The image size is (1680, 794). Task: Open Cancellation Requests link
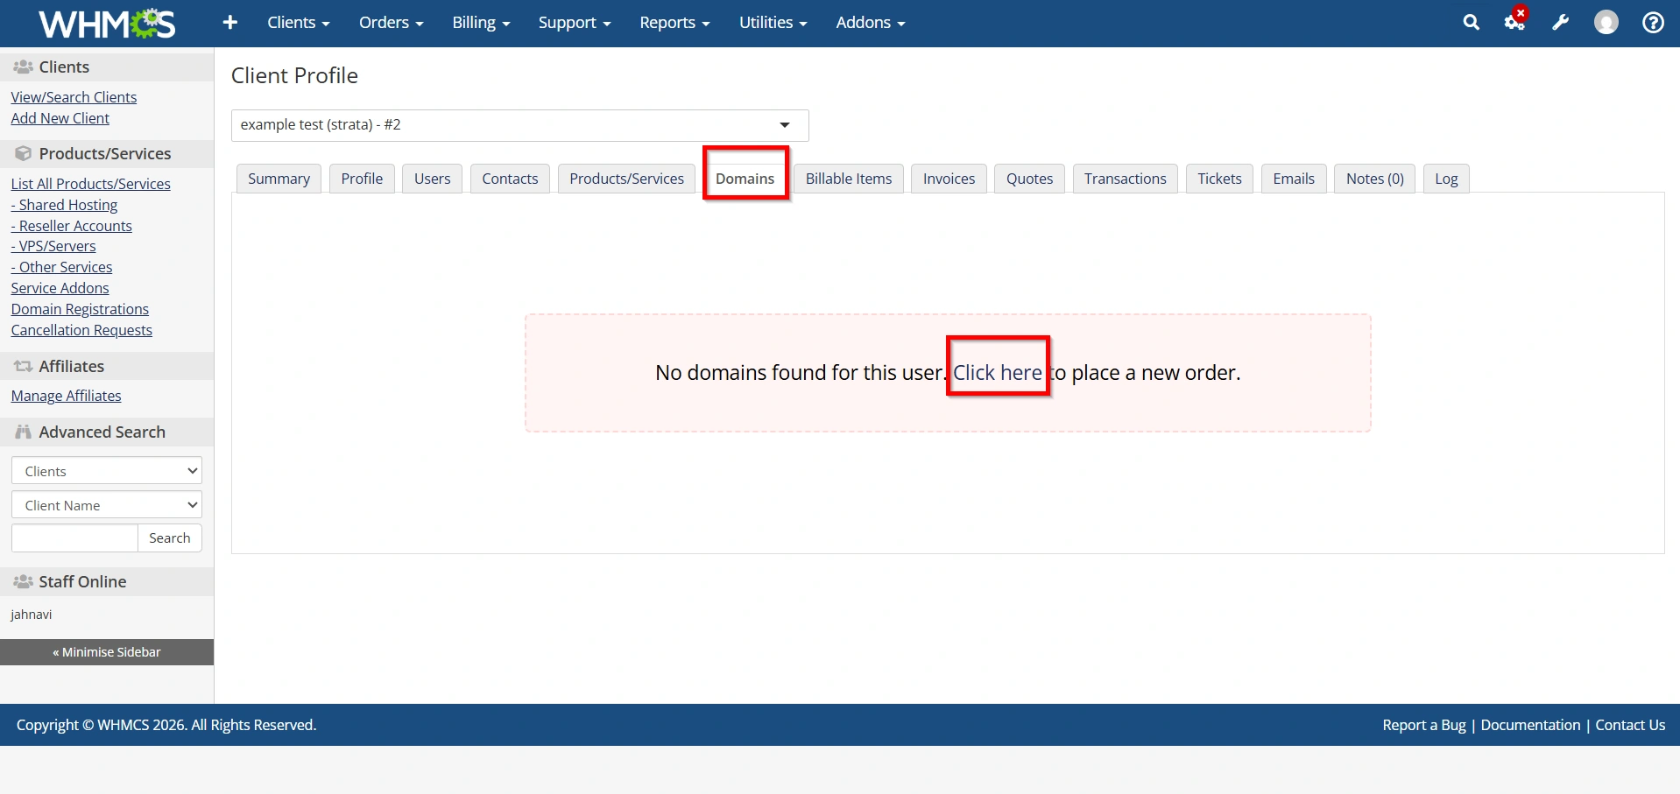pos(81,330)
